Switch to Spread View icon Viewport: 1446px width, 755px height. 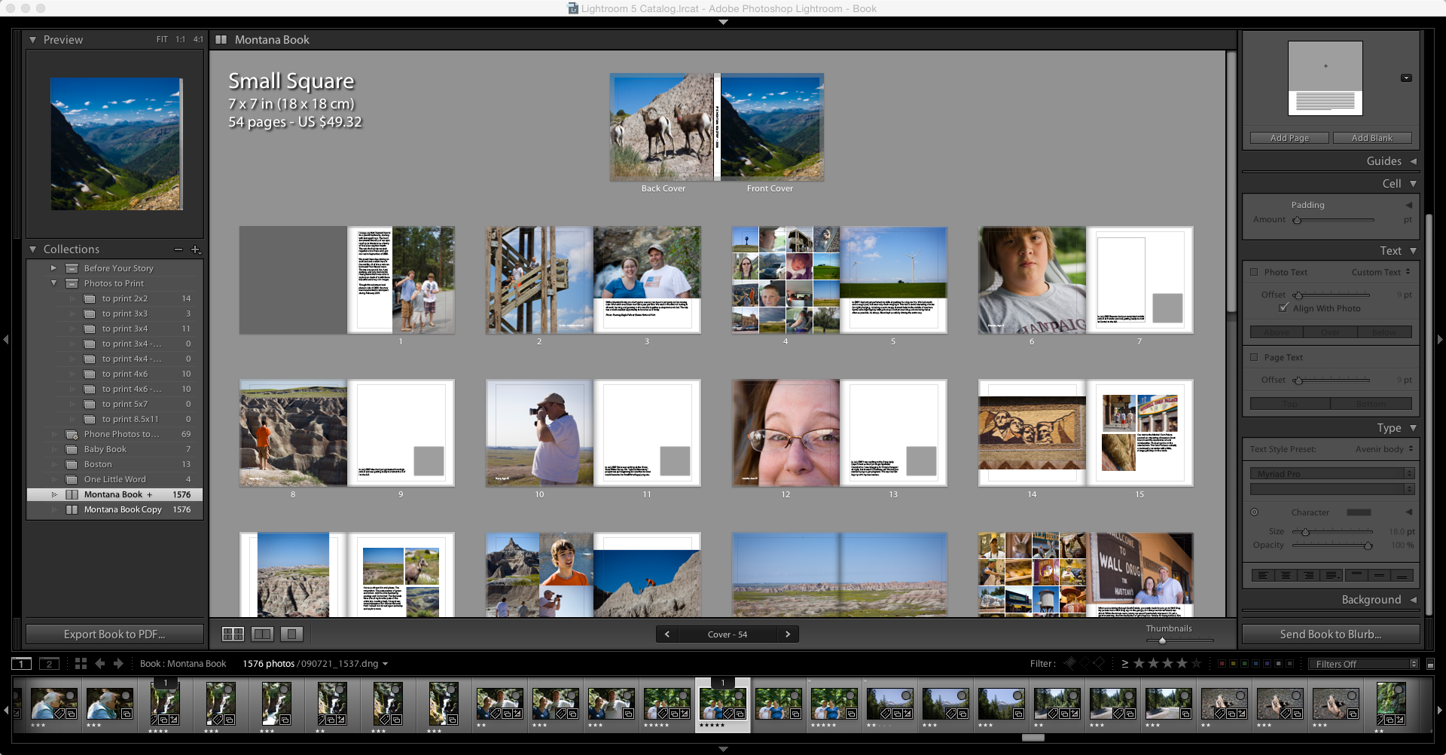click(262, 634)
